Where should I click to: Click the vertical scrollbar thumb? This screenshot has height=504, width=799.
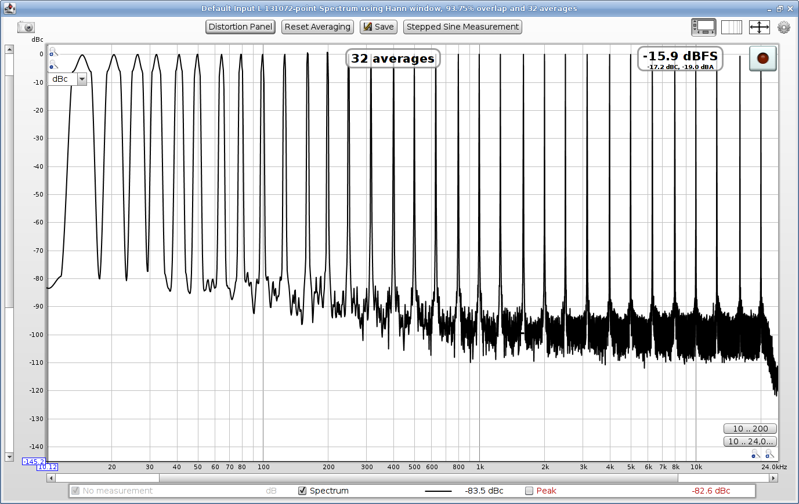coord(9,191)
